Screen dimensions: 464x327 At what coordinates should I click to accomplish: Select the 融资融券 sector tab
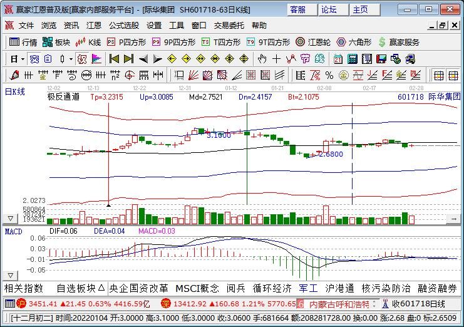click(x=437, y=288)
